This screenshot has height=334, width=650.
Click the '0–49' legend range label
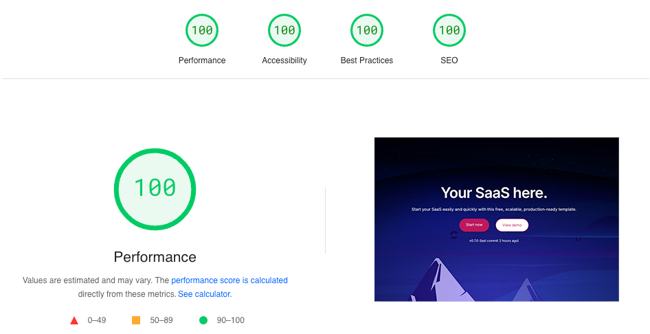pos(97,320)
